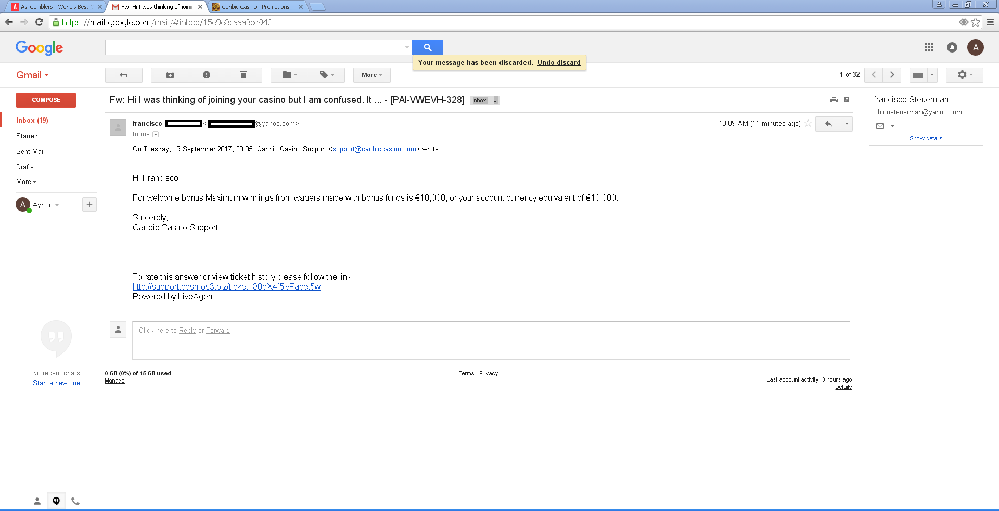Click the COMPOSE button

pyautogui.click(x=46, y=100)
